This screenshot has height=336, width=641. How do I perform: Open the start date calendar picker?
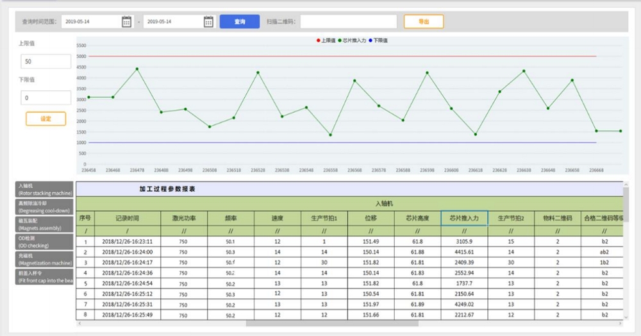126,22
